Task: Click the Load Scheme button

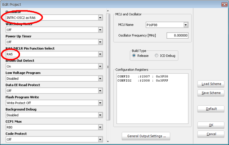Action: (211, 84)
